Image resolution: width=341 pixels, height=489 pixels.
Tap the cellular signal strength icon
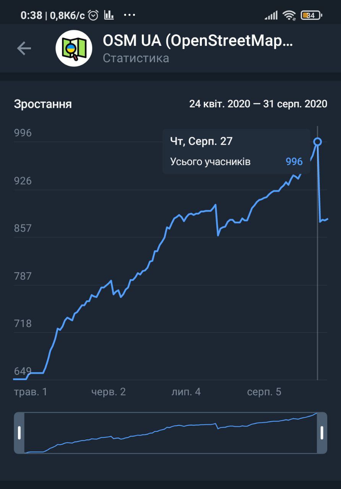pyautogui.click(x=271, y=15)
